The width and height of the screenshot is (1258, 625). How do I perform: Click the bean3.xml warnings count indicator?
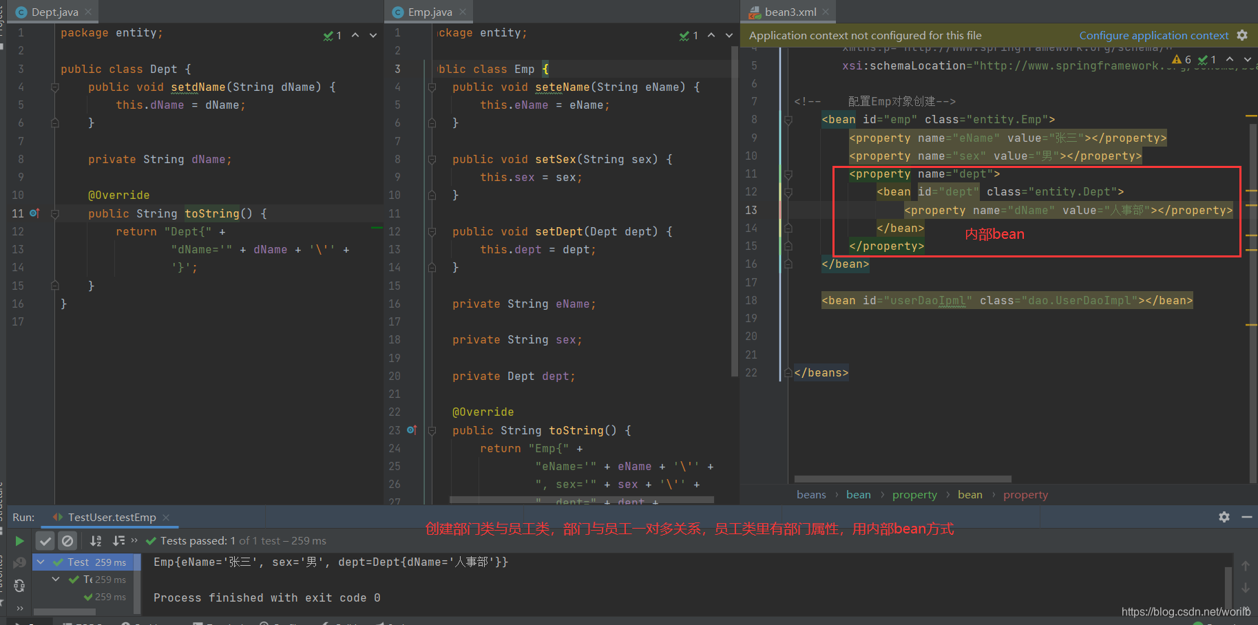click(x=1182, y=60)
